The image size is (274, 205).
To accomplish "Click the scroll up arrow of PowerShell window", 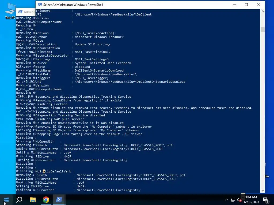I will [262, 11].
